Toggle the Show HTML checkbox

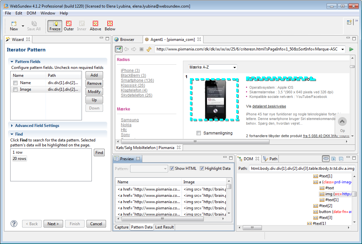click(172, 168)
